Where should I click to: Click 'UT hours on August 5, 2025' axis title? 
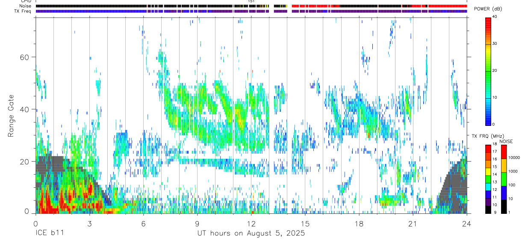tap(251, 233)
